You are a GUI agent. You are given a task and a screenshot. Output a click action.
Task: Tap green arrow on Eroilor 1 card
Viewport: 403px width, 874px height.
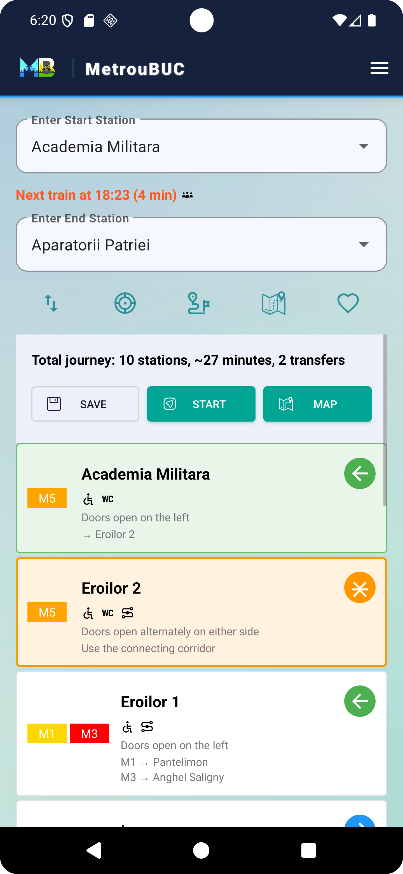click(360, 701)
